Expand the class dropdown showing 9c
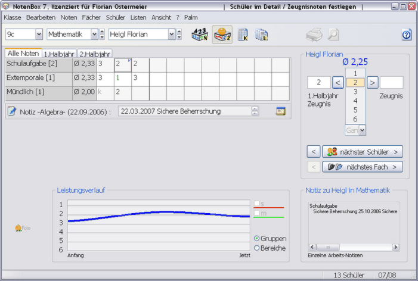This screenshot has width=418, height=281. click(39, 35)
